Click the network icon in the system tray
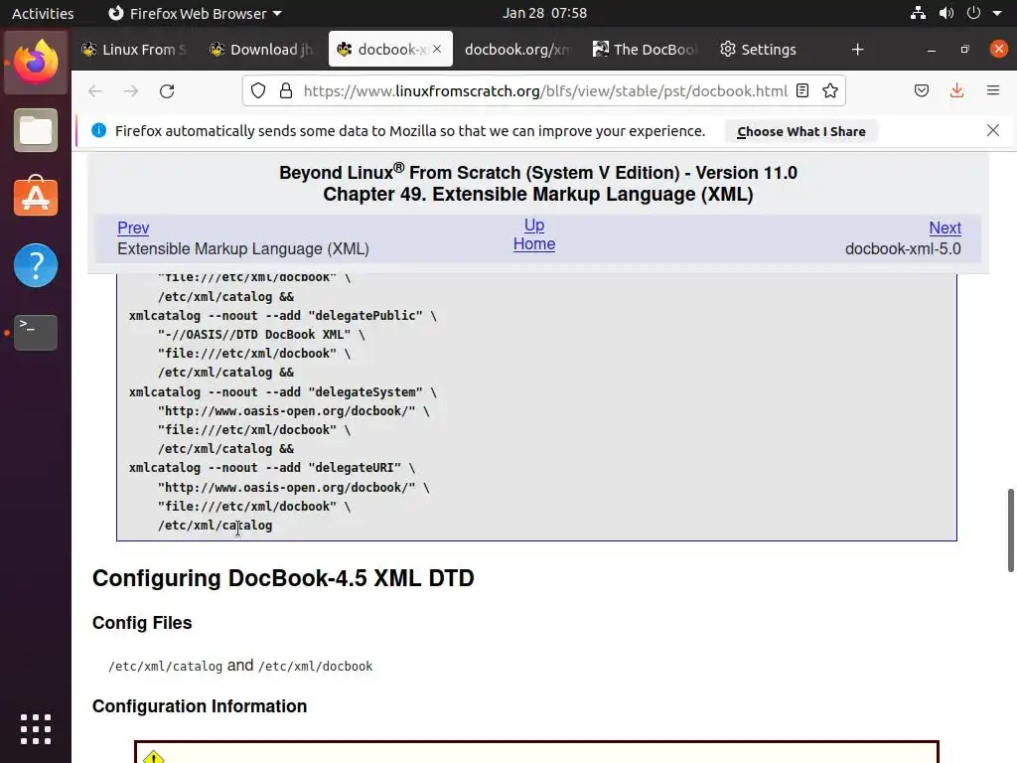Image resolution: width=1017 pixels, height=763 pixels. click(x=918, y=13)
